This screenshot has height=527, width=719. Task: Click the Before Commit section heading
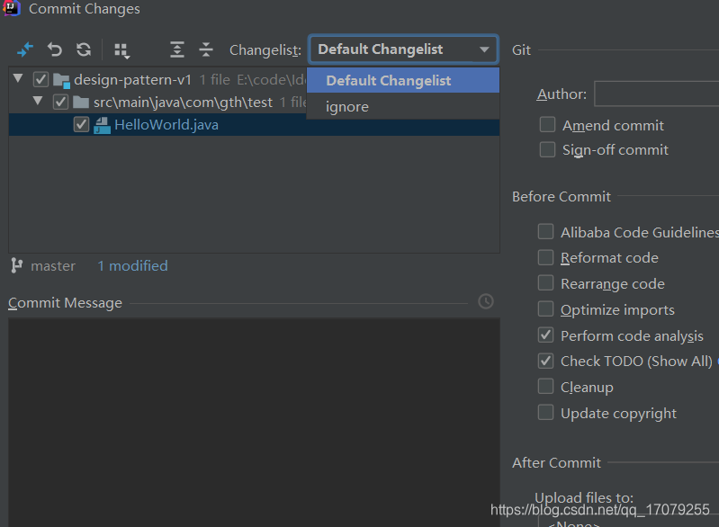(x=562, y=197)
